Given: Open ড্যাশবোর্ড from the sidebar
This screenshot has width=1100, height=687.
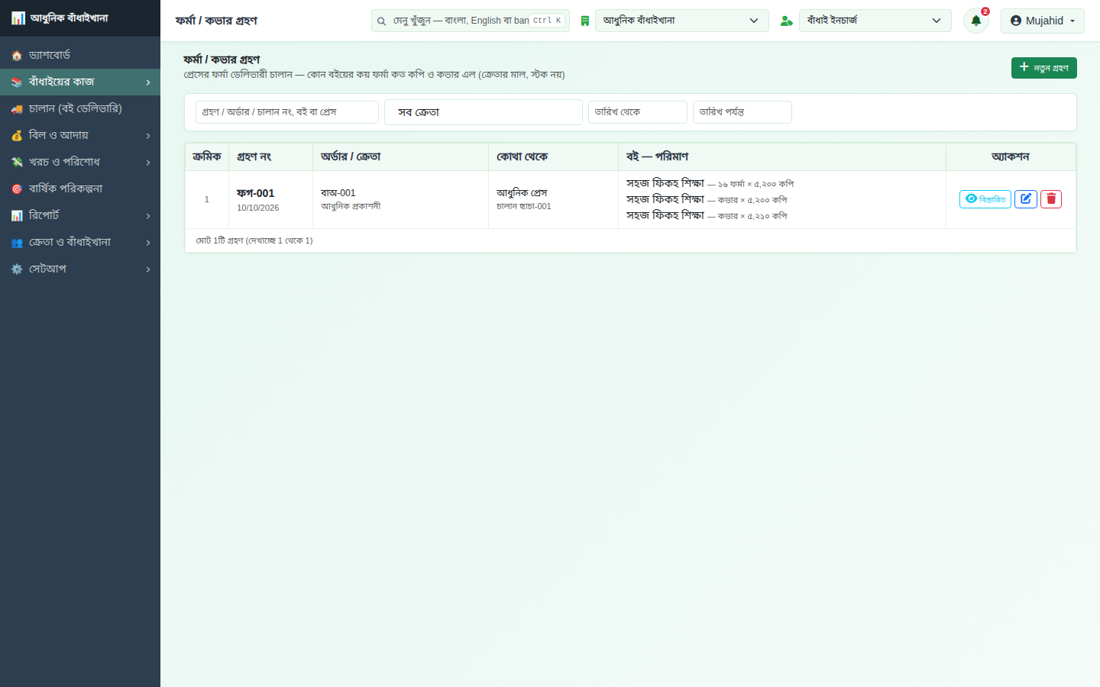Looking at the screenshot, I should 80,55.
